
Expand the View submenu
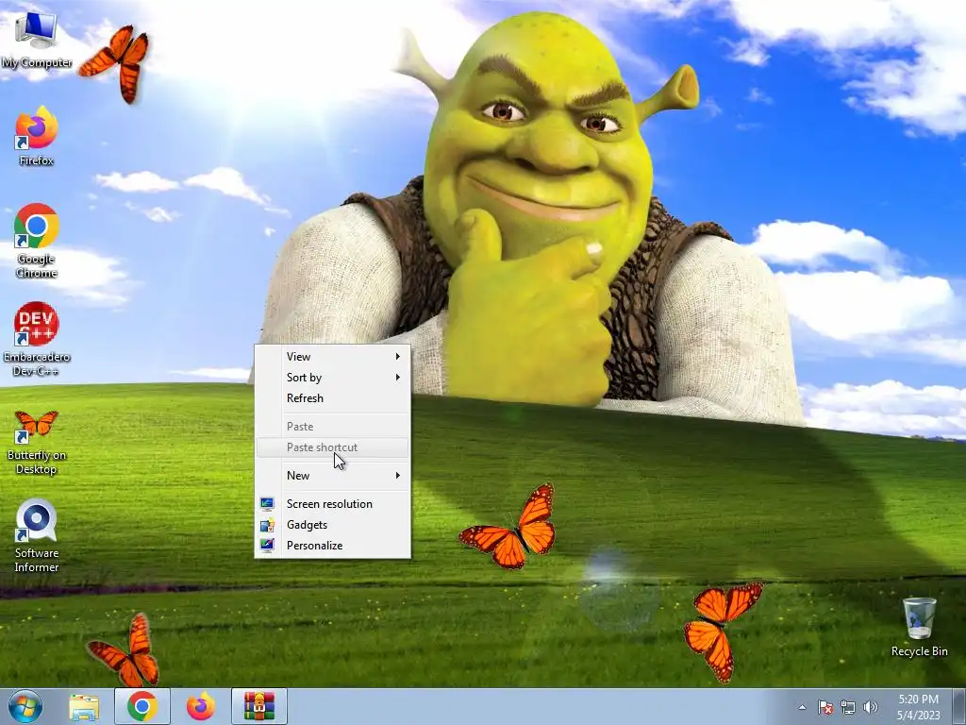pos(332,356)
